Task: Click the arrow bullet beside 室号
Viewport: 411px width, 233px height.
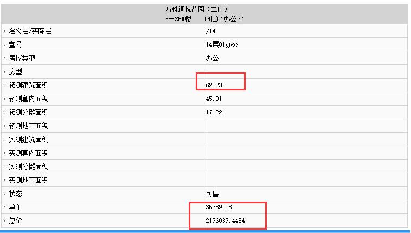Action: point(4,44)
